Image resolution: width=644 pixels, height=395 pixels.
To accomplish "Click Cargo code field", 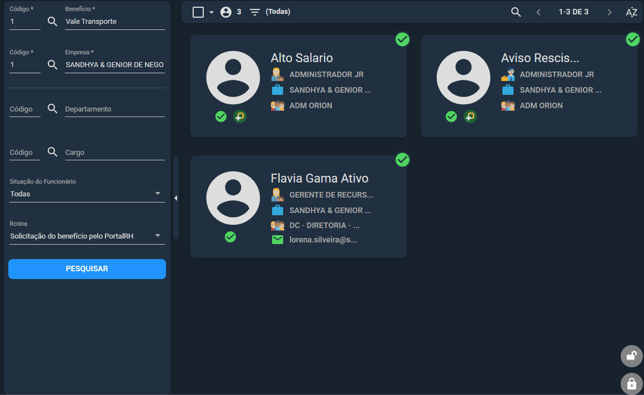I will pos(25,153).
